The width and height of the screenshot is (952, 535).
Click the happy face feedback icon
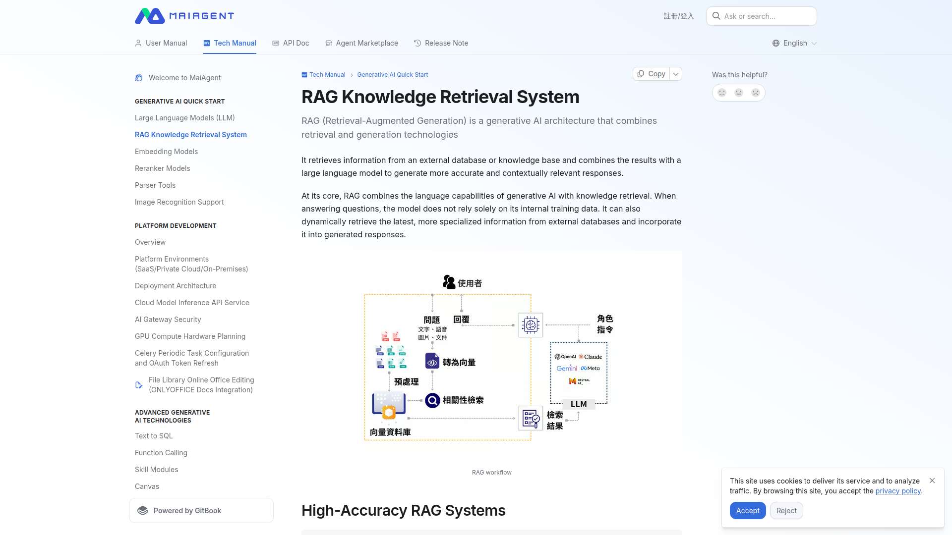coord(722,93)
